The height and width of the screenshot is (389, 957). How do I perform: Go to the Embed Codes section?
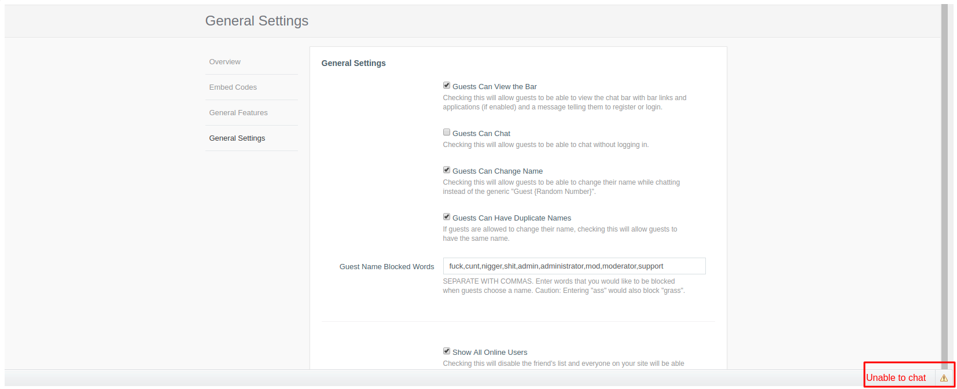pyautogui.click(x=233, y=87)
